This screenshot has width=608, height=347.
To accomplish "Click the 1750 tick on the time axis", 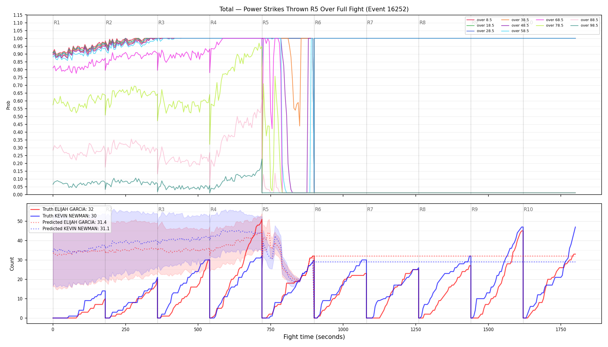I will click(x=561, y=329).
